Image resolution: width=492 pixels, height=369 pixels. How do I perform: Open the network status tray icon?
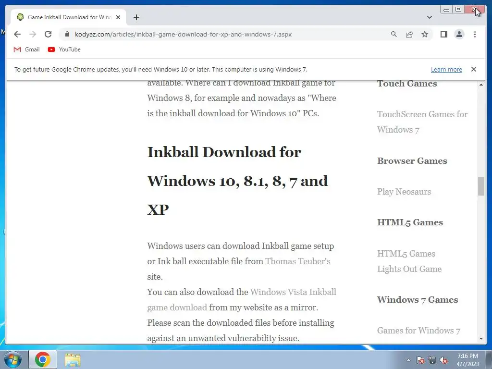(432, 360)
